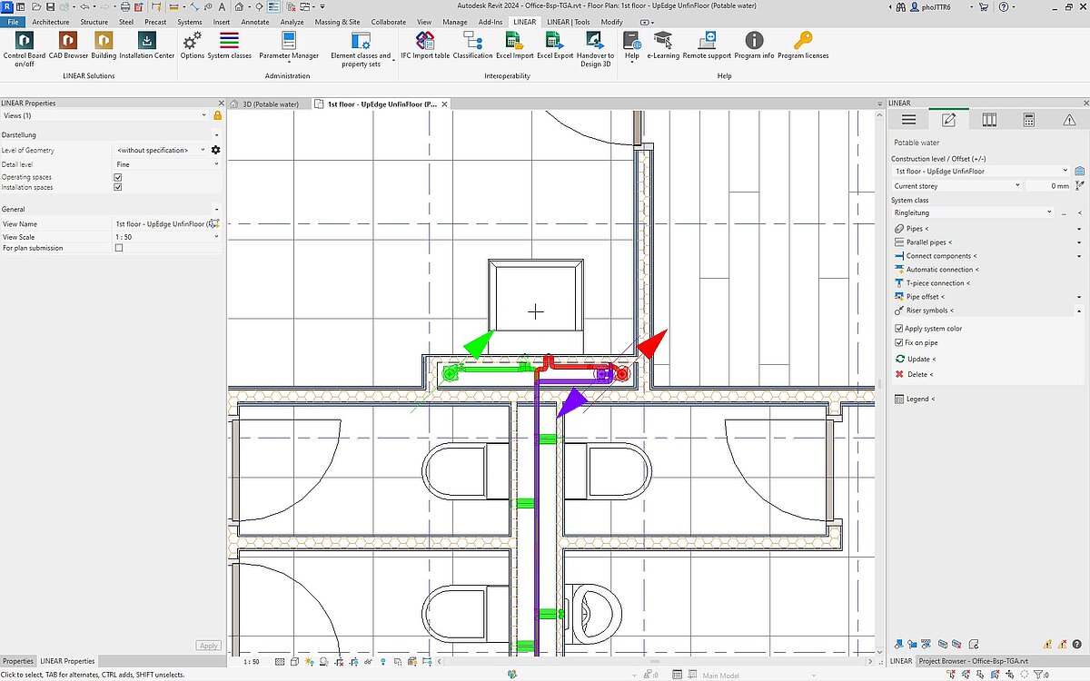The image size is (1090, 681).
Task: Launch the IFC Import table tool
Action: pyautogui.click(x=425, y=43)
